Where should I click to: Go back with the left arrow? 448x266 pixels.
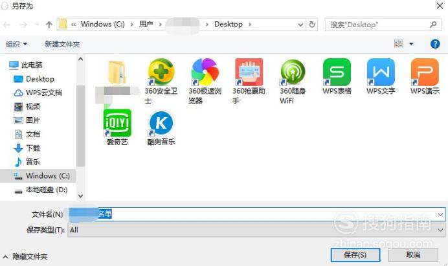[x=7, y=25]
